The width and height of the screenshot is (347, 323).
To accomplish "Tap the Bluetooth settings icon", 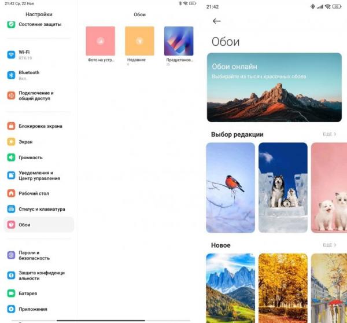I will [x=11, y=75].
